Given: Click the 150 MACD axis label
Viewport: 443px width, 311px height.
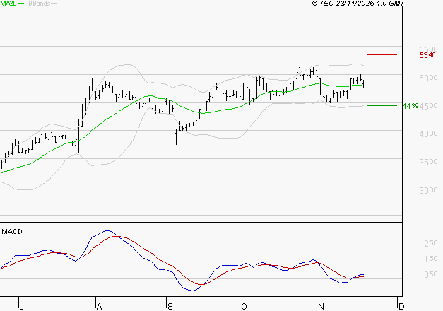Looking at the screenshot, I should [431, 259].
